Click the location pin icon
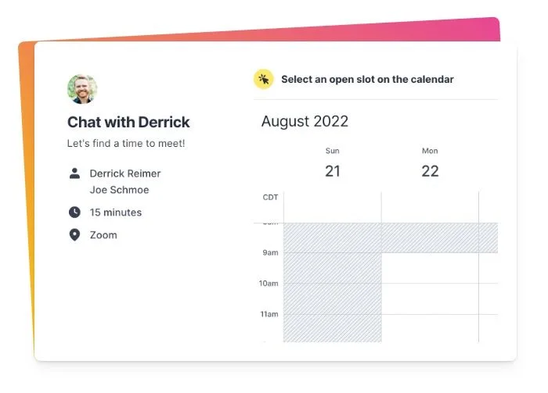This screenshot has height=393, width=548. coord(74,235)
